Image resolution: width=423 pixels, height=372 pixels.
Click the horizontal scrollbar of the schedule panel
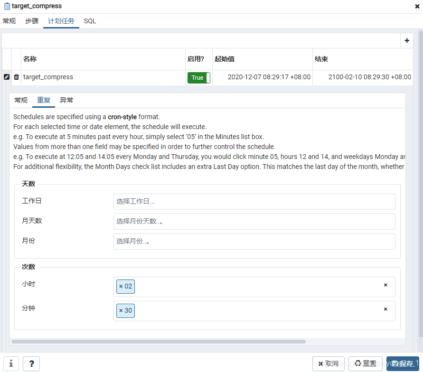click(159, 342)
